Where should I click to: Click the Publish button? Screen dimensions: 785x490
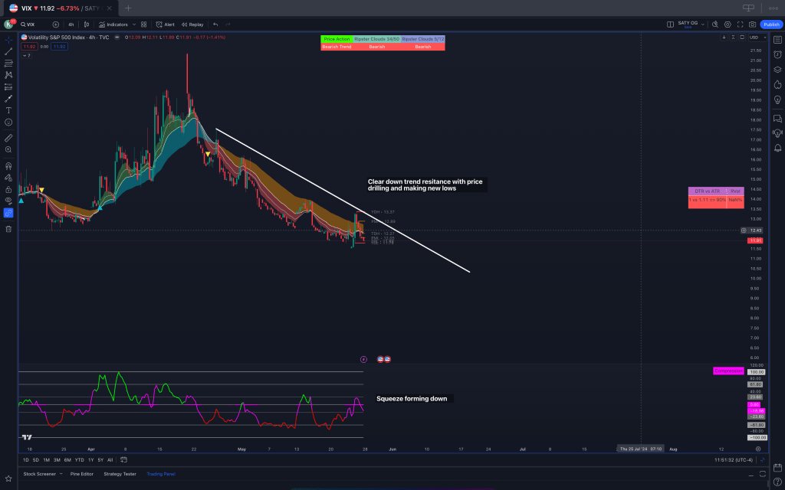point(770,24)
